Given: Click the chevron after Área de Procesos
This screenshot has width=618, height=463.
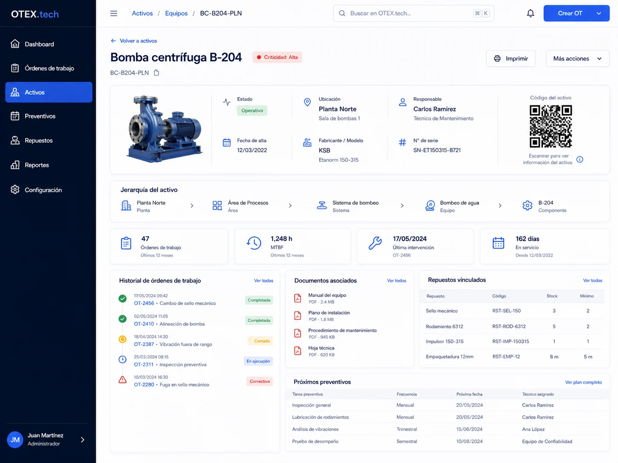Looking at the screenshot, I should [290, 205].
